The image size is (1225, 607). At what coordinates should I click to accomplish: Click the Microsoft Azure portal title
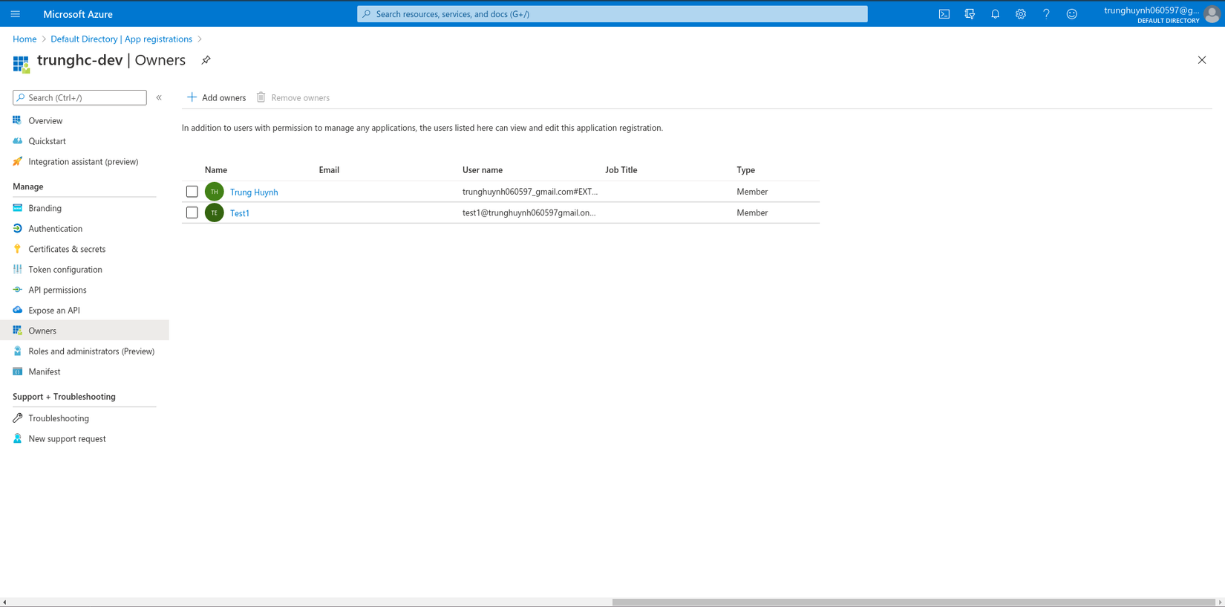coord(78,14)
